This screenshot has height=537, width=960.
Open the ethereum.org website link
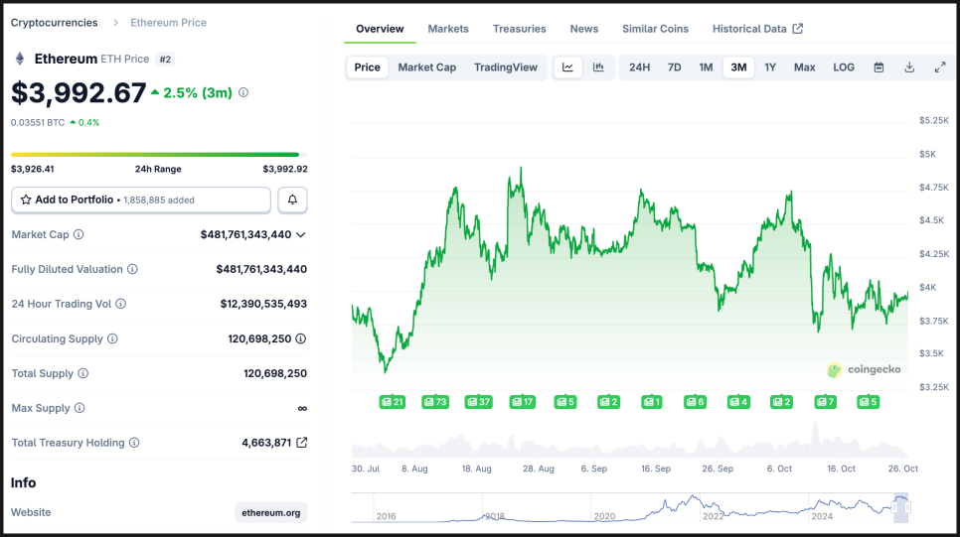(271, 512)
